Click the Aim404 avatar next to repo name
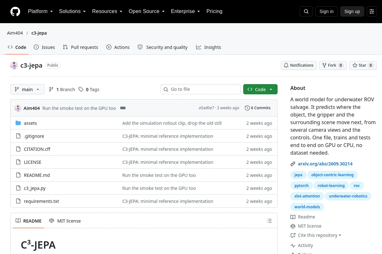The image size is (382, 254). click(14, 65)
